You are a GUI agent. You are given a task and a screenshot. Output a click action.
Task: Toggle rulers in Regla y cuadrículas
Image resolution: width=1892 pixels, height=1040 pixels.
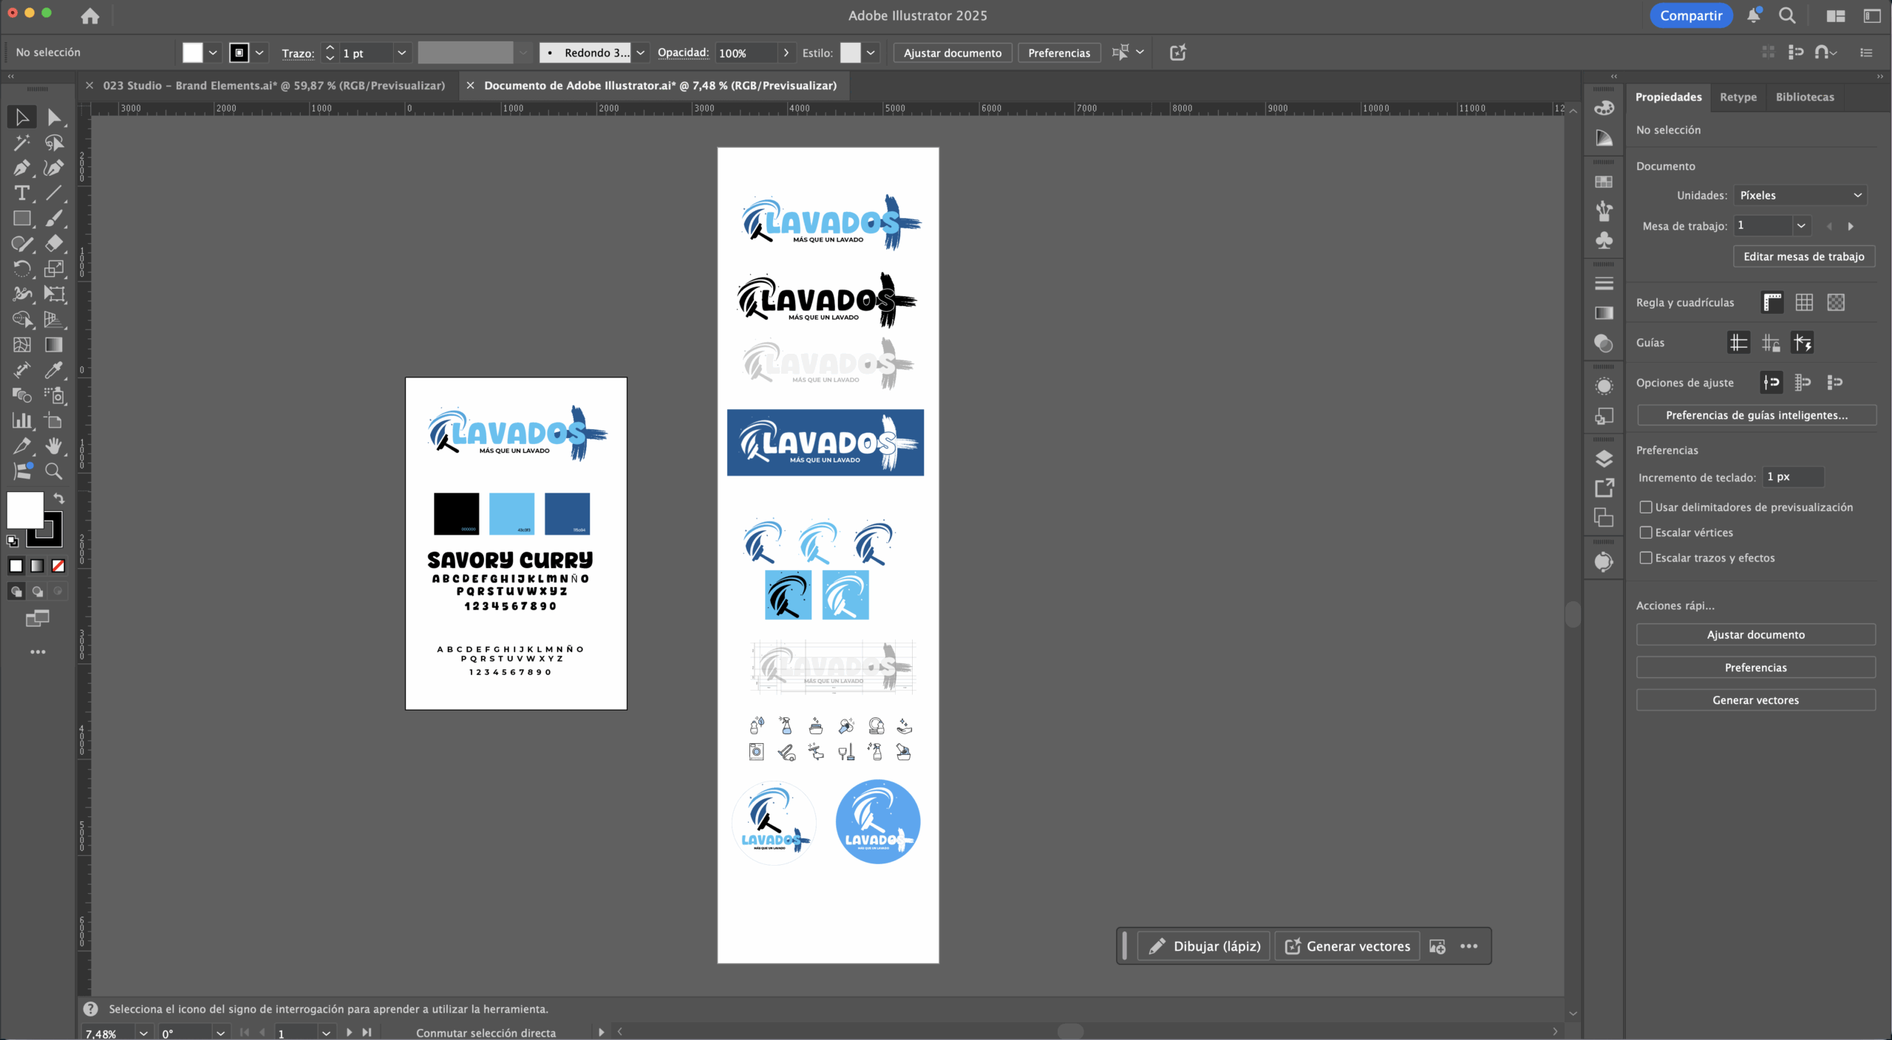1772,302
